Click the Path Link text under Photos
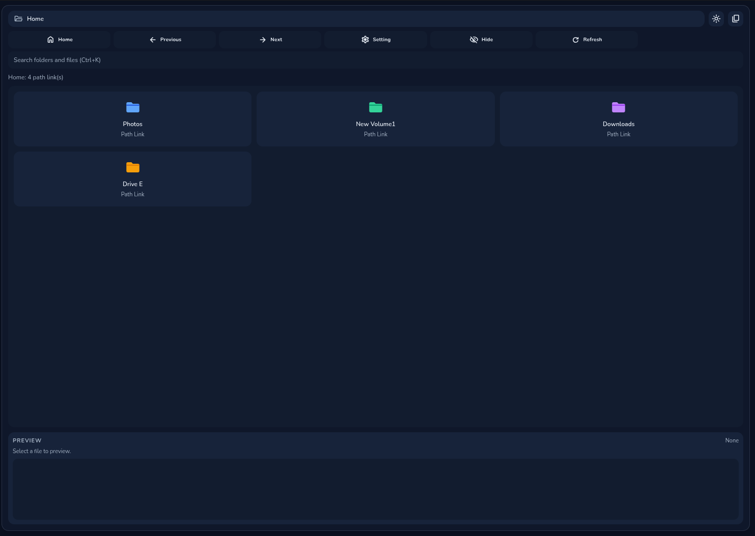 point(133,134)
